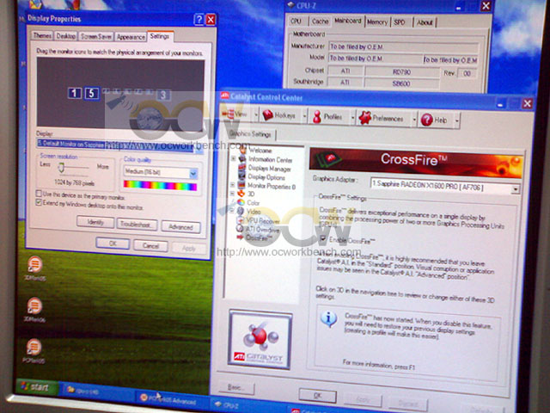Expand the Profiles dropdown arrow
The height and width of the screenshot is (413, 550).
pos(352,118)
